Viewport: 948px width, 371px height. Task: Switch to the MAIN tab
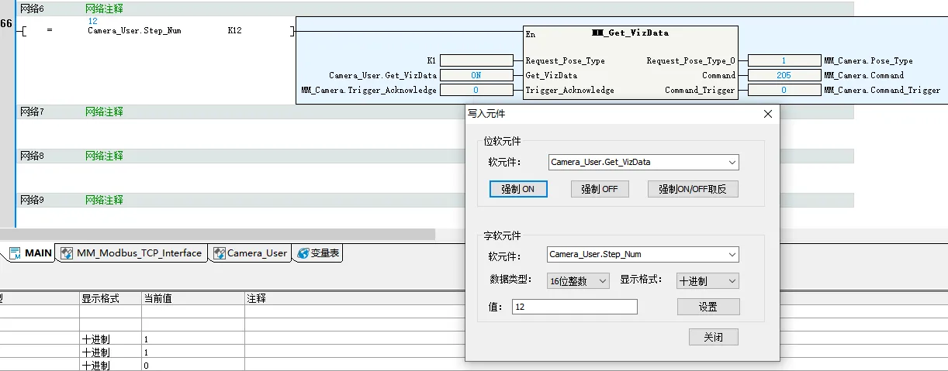click(30, 253)
